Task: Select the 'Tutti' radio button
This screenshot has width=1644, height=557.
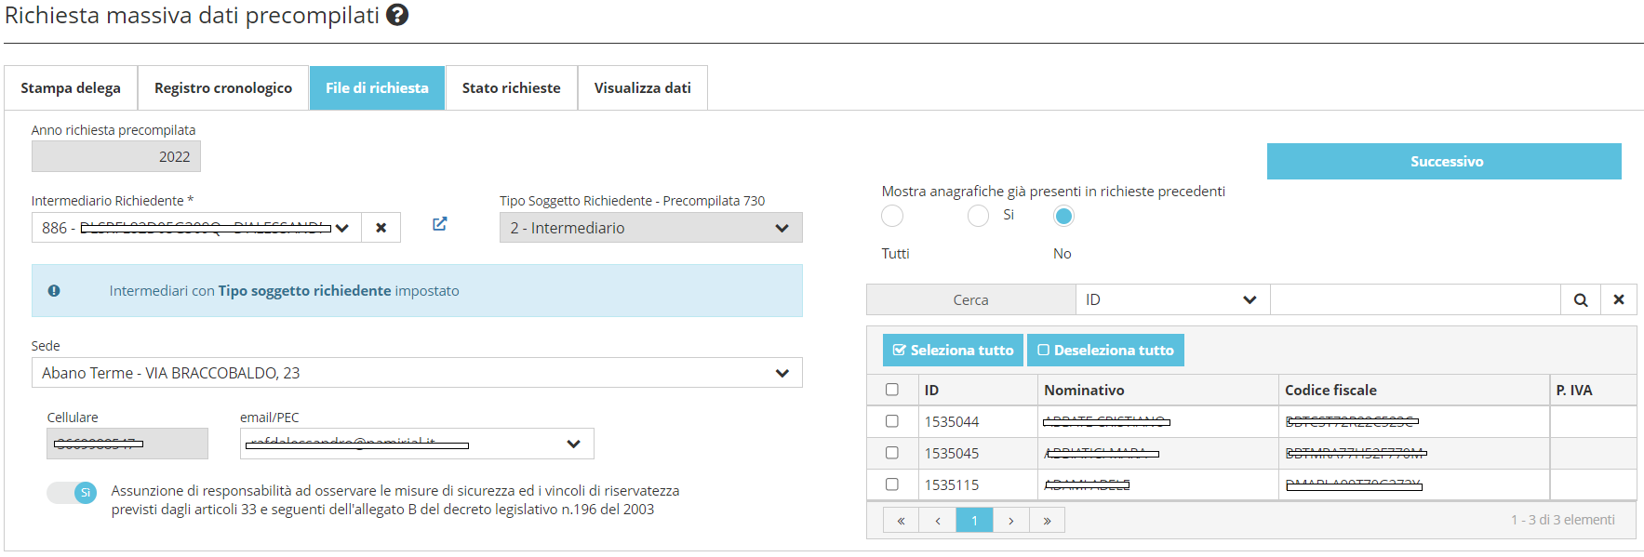Action: click(892, 217)
